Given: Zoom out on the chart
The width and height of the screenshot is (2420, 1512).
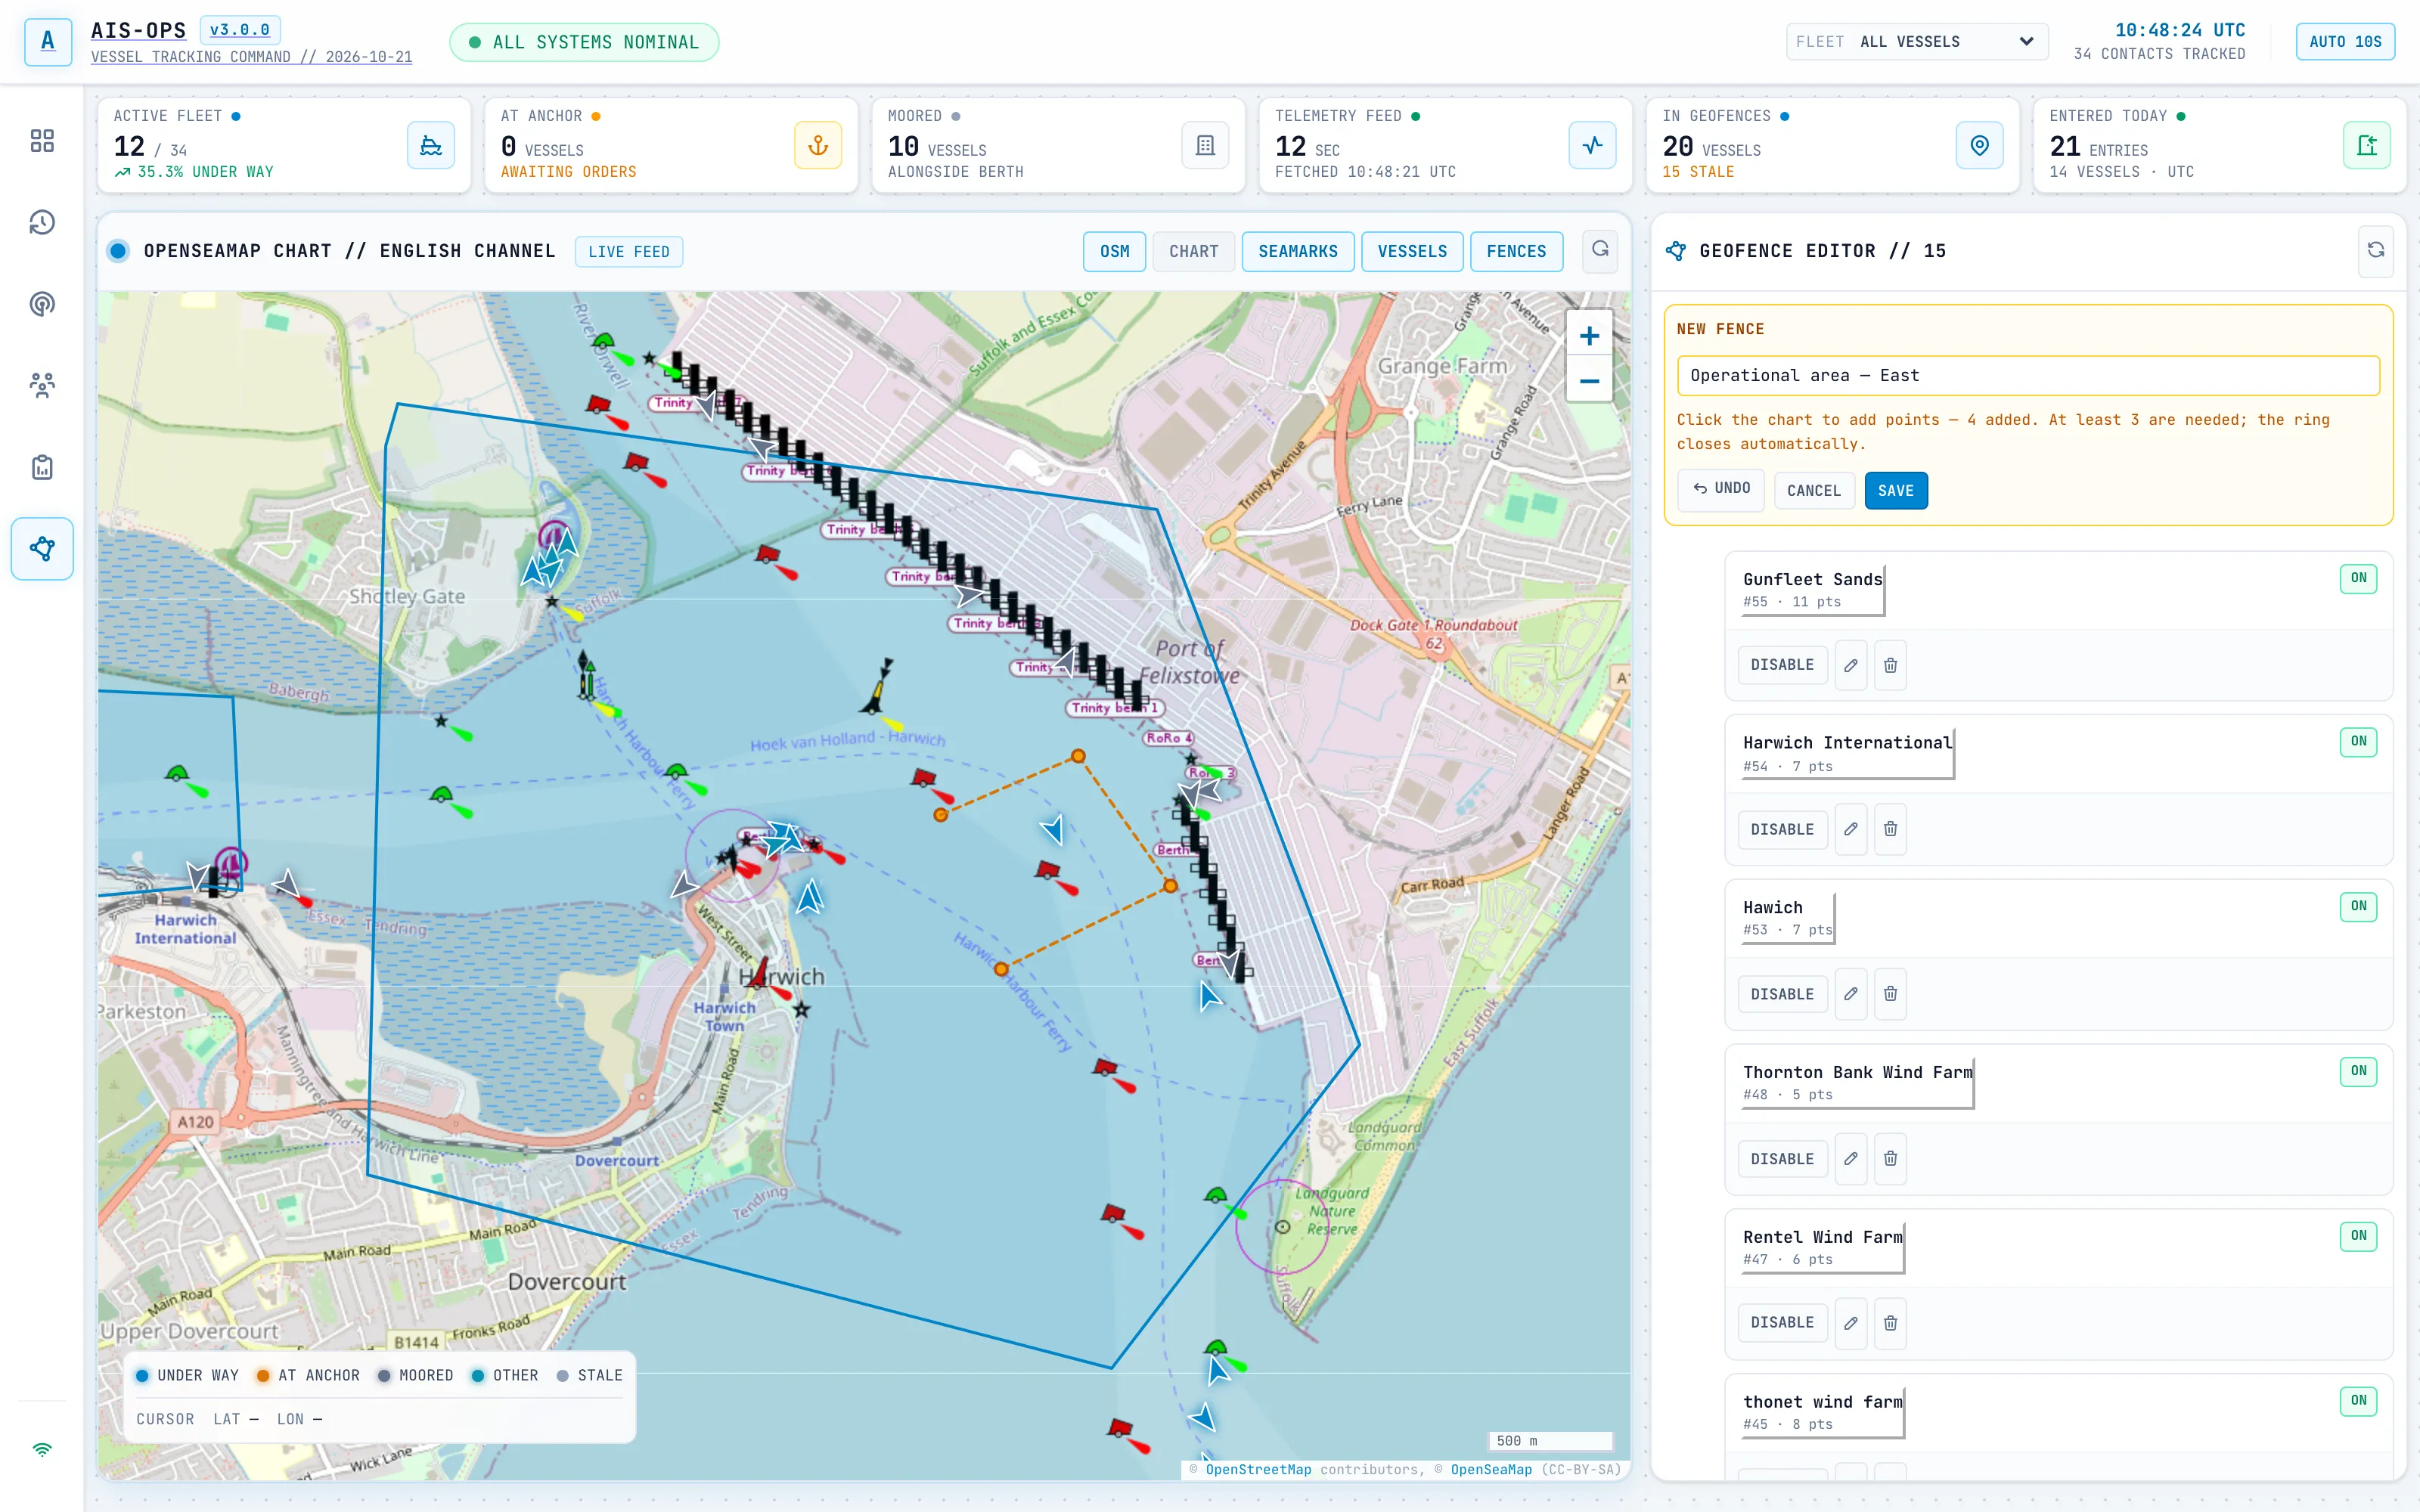Looking at the screenshot, I should coord(1589,381).
